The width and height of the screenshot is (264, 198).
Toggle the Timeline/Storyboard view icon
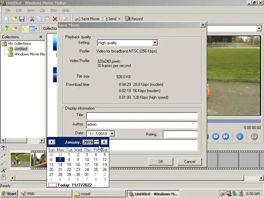tap(4, 148)
